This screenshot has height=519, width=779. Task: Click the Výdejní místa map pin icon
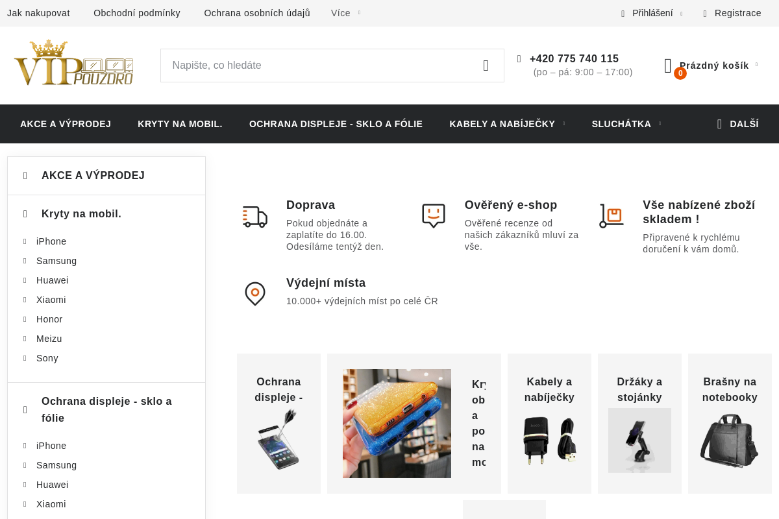(x=254, y=293)
